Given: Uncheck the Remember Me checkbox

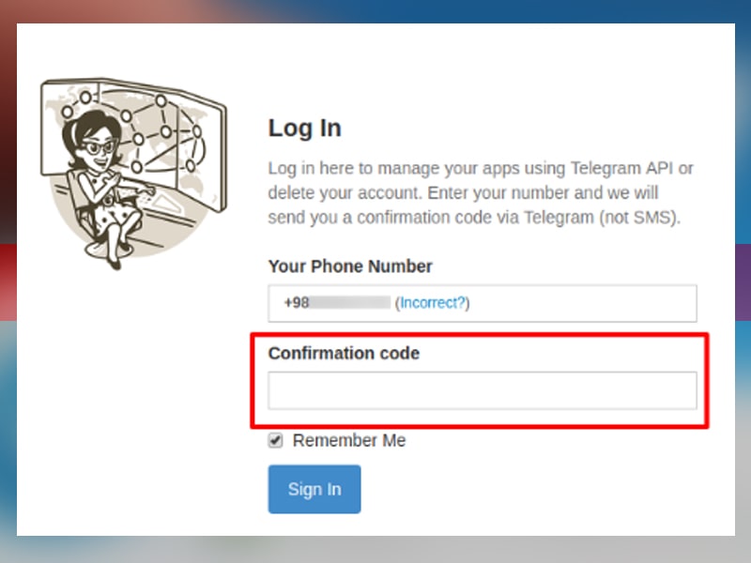Looking at the screenshot, I should pos(275,440).
